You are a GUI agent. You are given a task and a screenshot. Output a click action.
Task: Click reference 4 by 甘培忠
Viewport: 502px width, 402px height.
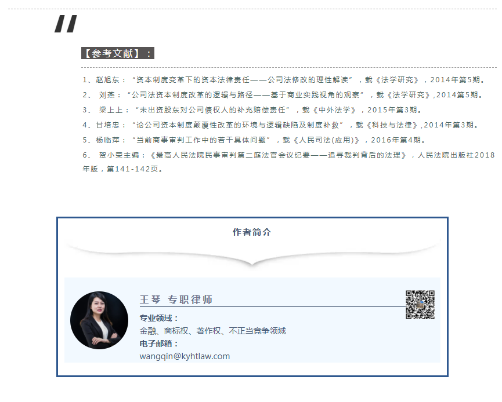(x=280, y=125)
